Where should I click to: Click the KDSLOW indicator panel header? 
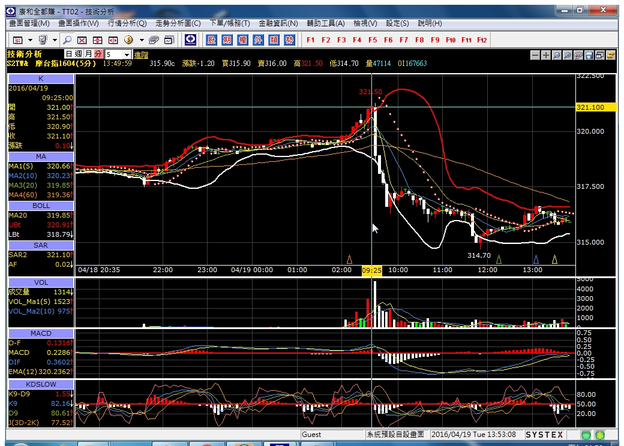41,384
